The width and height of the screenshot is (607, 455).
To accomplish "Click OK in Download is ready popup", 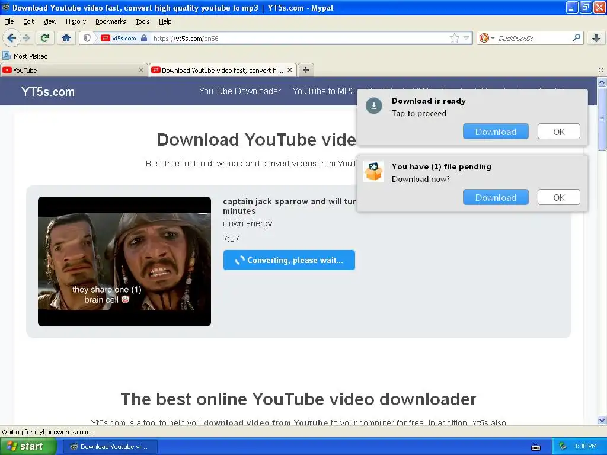I will pos(558,132).
